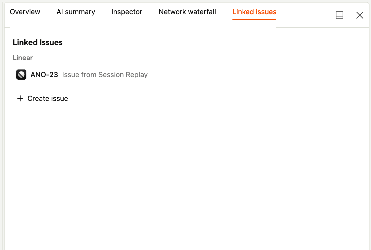Click the plus icon beside Create issue
Image resolution: width=371 pixels, height=250 pixels.
pyautogui.click(x=20, y=98)
